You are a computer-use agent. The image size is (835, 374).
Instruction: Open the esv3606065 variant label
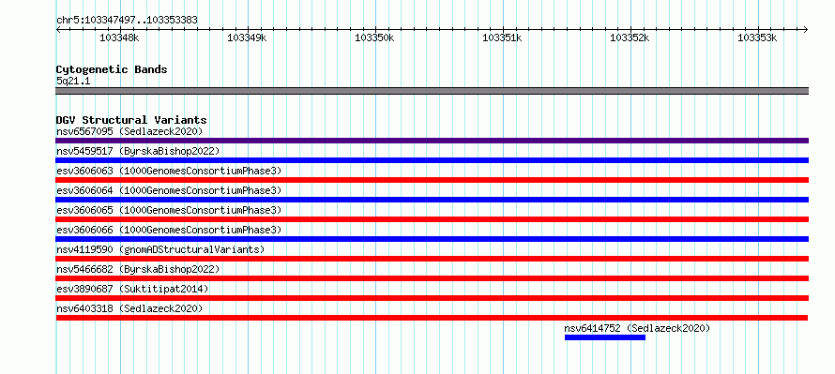click(x=169, y=210)
